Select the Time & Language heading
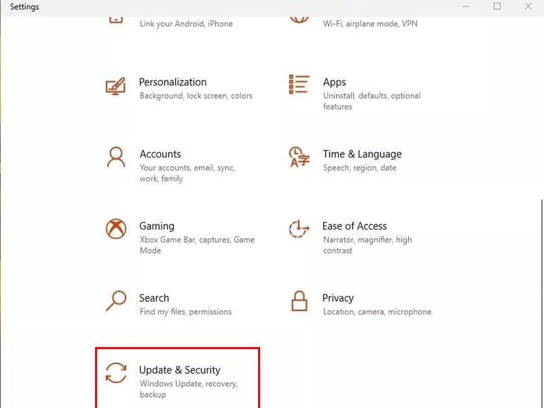The width and height of the screenshot is (544, 408). (x=362, y=154)
